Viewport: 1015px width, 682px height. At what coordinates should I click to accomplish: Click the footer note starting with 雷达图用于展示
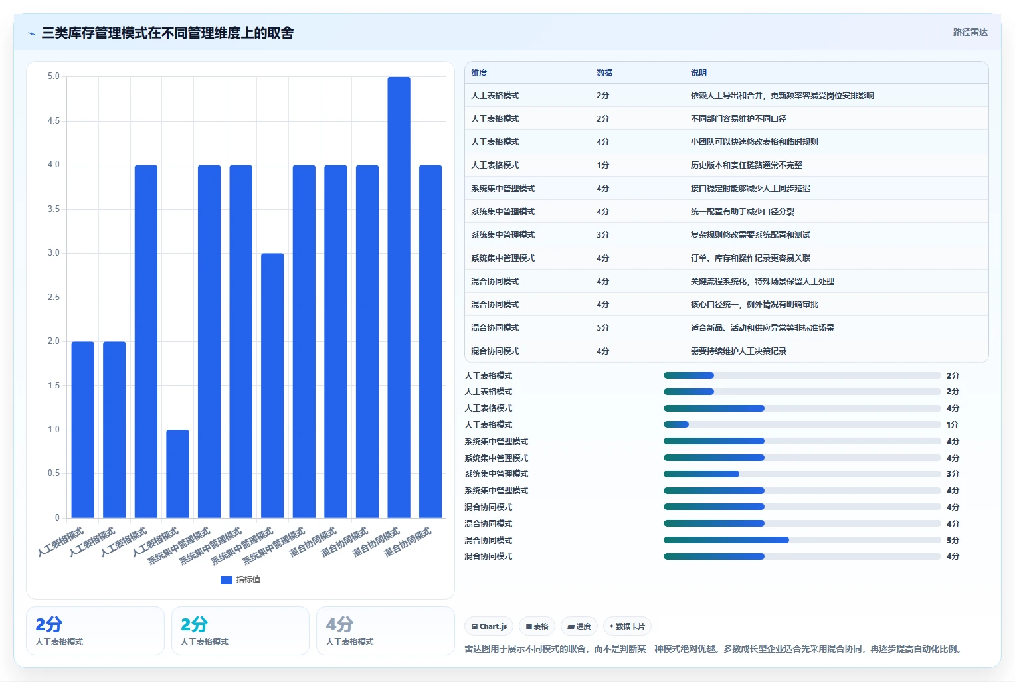pyautogui.click(x=713, y=649)
